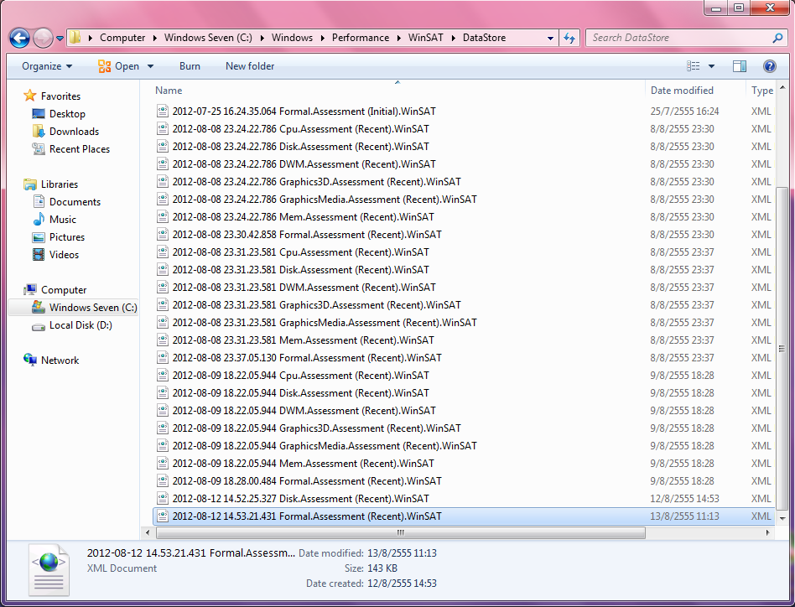The height and width of the screenshot is (607, 795).
Task: Refresh the DataStore folder view
Action: pos(569,38)
